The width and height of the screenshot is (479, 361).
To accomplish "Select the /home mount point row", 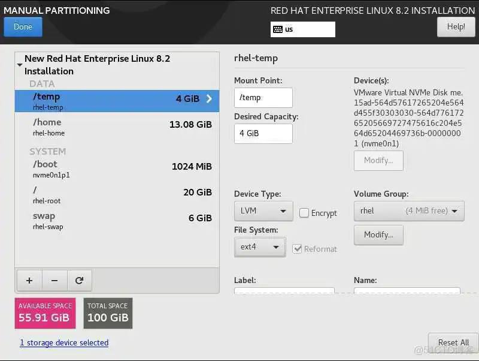I will (x=117, y=127).
